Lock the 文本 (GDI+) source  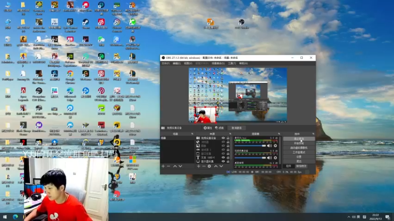coord(228,158)
